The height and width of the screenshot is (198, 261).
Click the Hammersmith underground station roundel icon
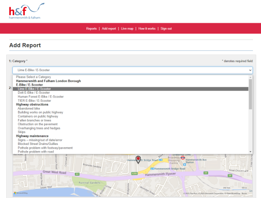click(x=183, y=158)
